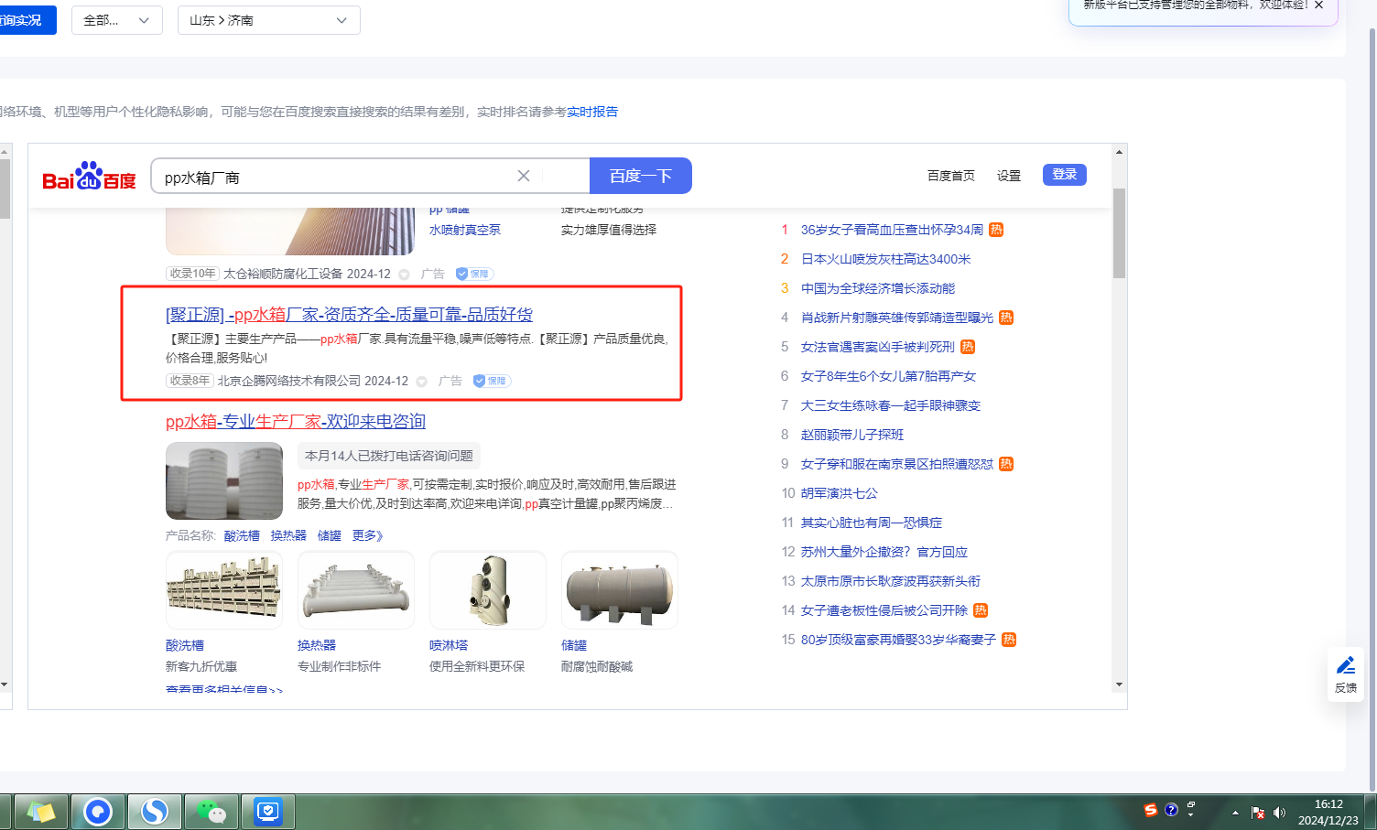Expand 更多» product names

point(367,535)
